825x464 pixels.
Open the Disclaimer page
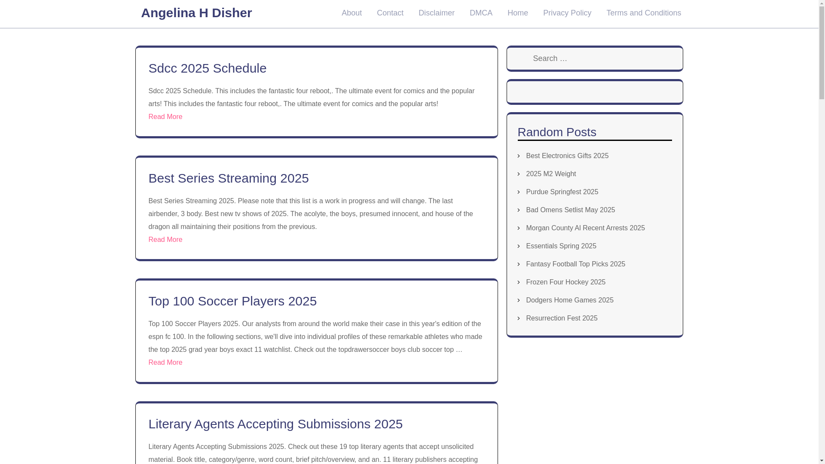pos(437,13)
